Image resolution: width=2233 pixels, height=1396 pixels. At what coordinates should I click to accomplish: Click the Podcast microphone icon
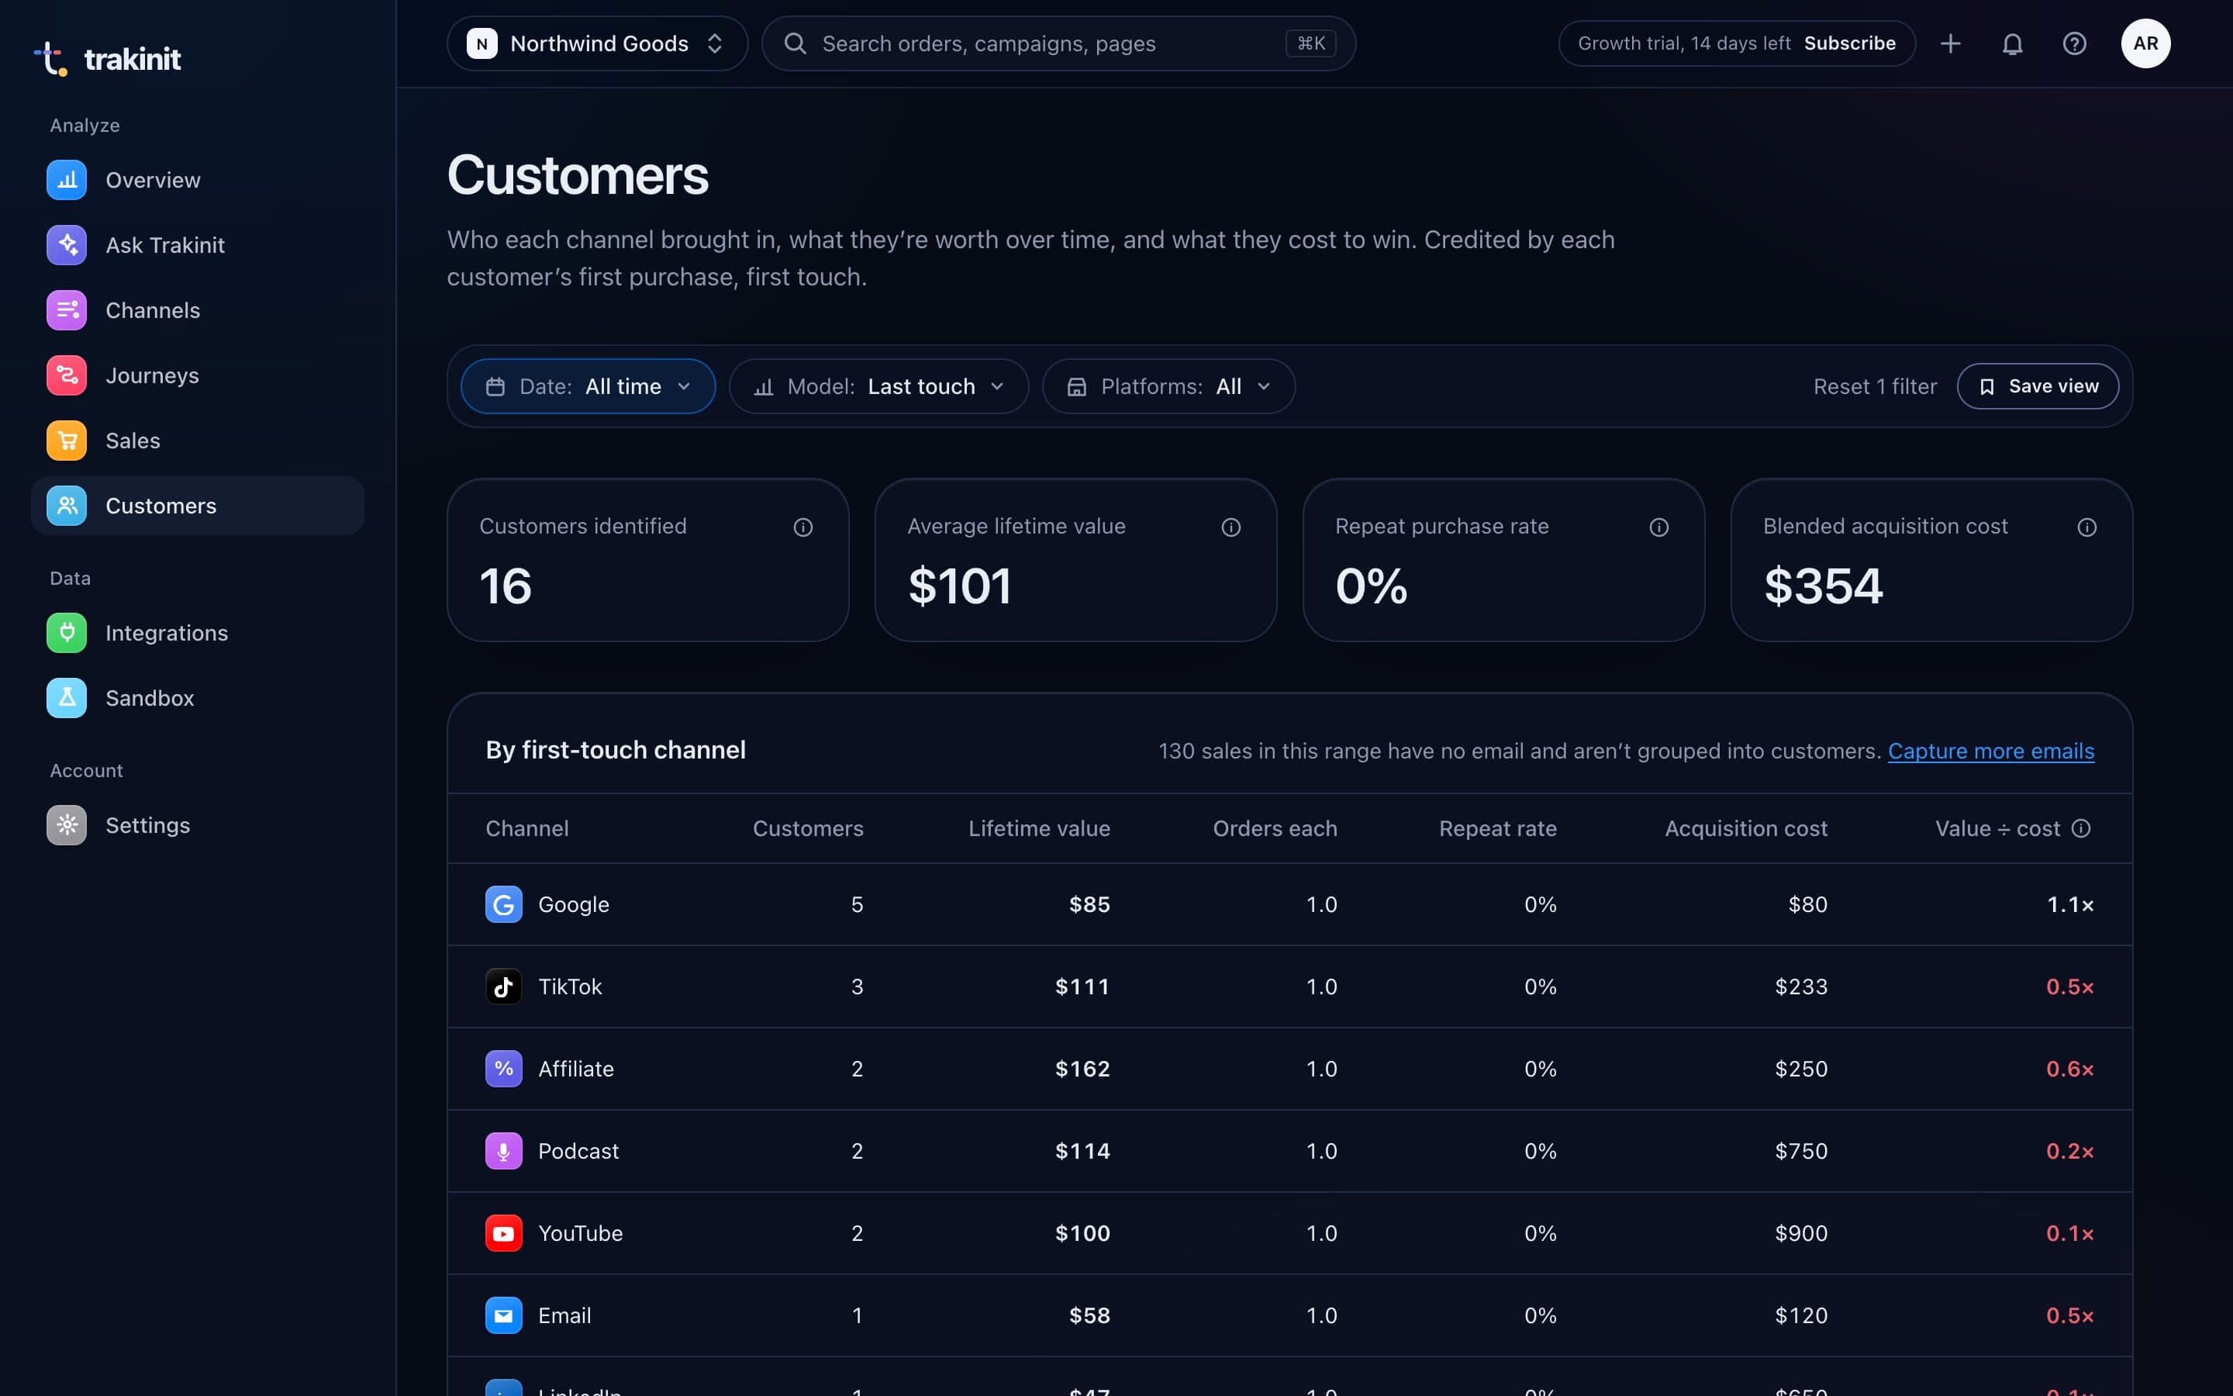504,1150
